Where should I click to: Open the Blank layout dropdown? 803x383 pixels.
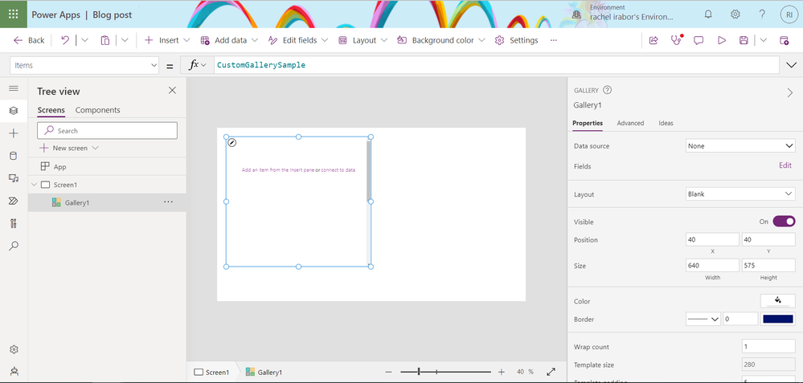point(740,194)
